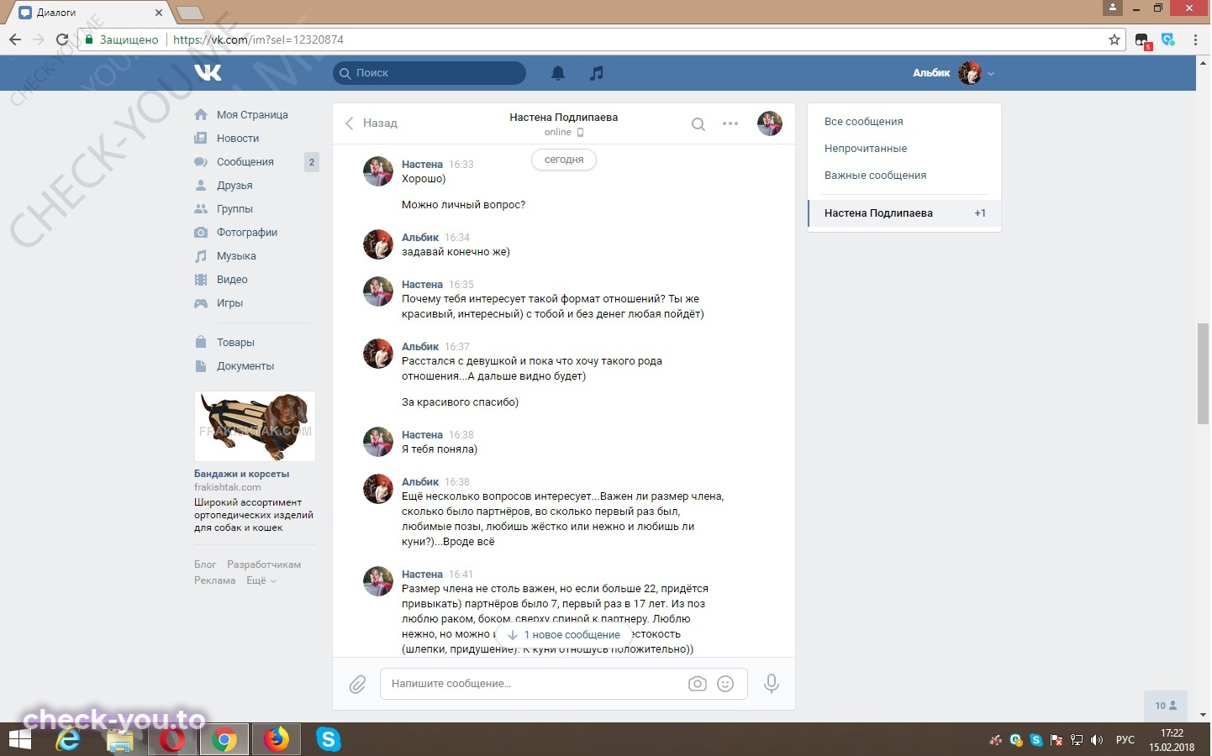
Task: Open Видео in sidebar
Action: [x=232, y=280]
